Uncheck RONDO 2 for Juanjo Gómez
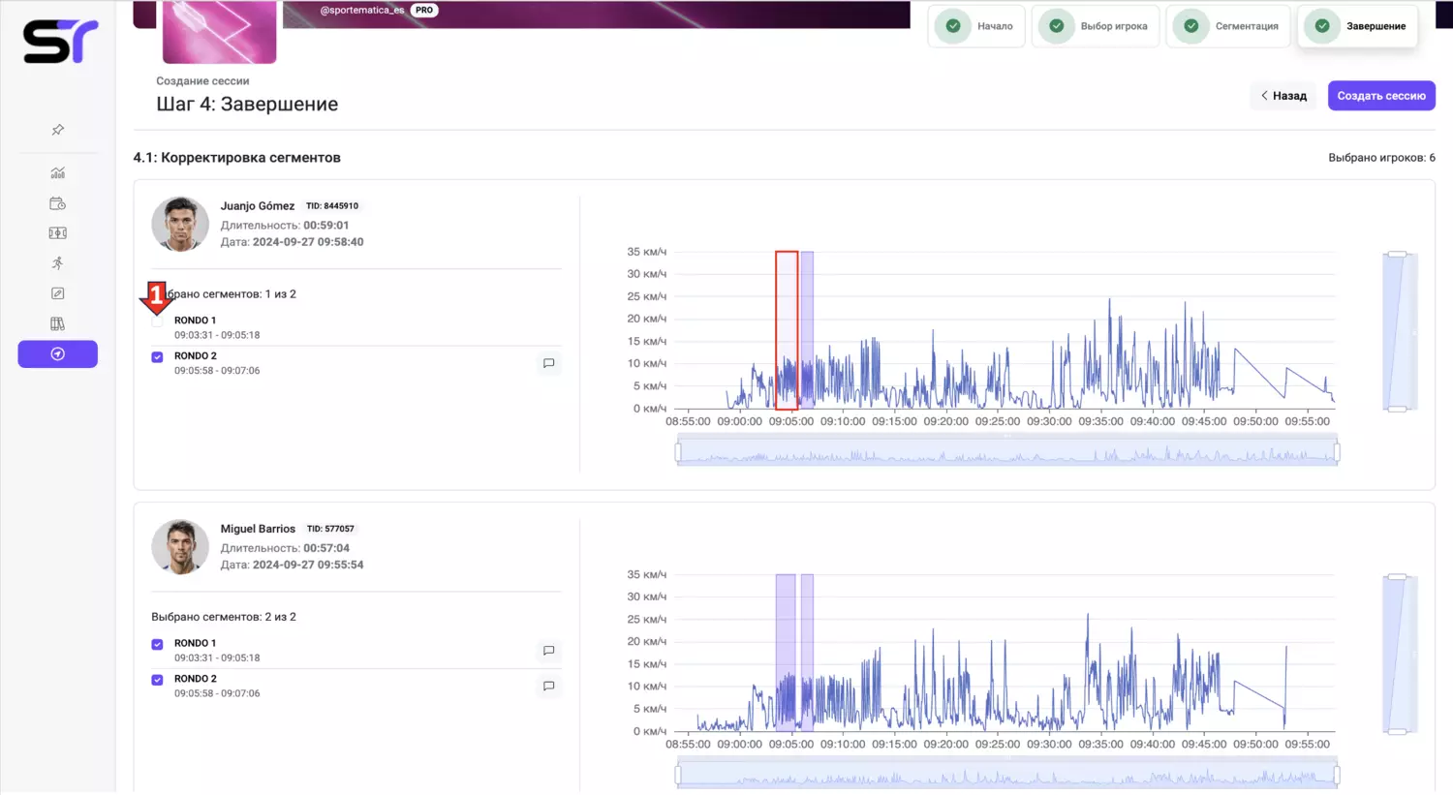This screenshot has width=1453, height=795. pos(157,357)
